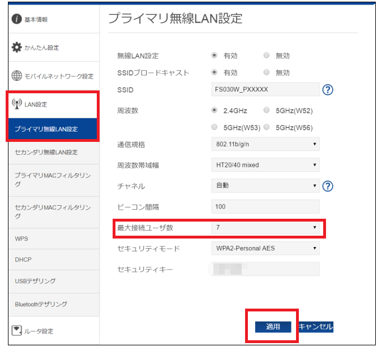386x351 pixels.
Task: Go to セカンダリ無線LAN設定 in sidebar
Action: pos(46,152)
